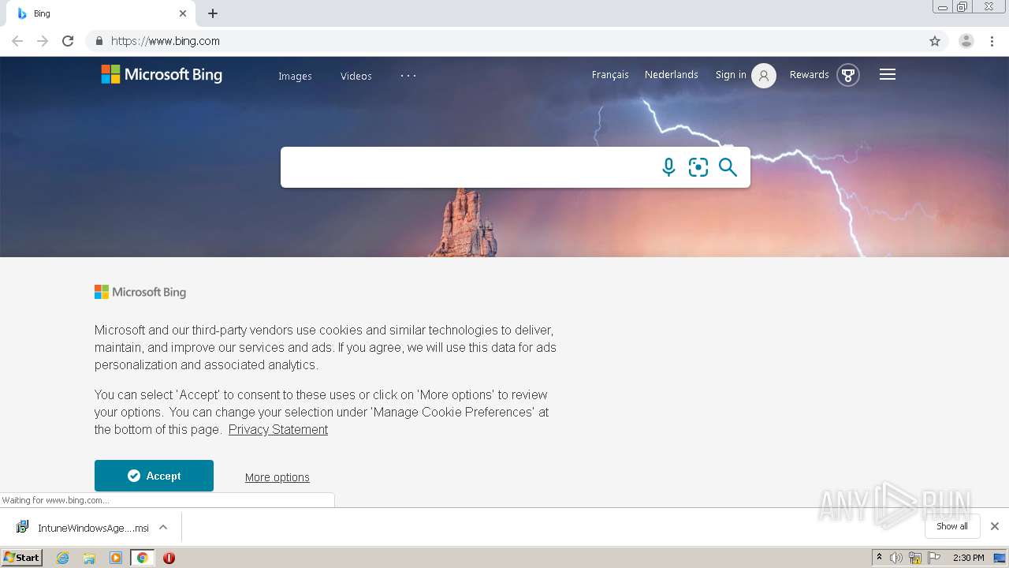Click the Sign in text
The height and width of the screenshot is (568, 1009).
click(731, 75)
